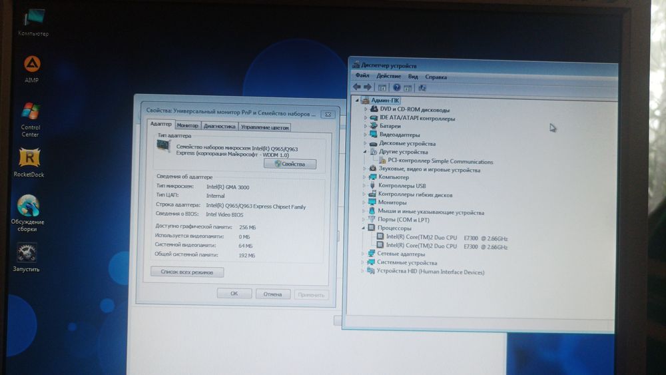Click the 192 МБ shared memory value
The image size is (666, 375).
[247, 255]
